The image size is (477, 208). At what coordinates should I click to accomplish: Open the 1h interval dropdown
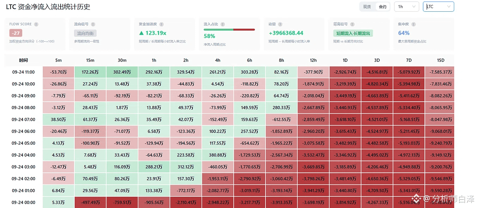click(406, 7)
